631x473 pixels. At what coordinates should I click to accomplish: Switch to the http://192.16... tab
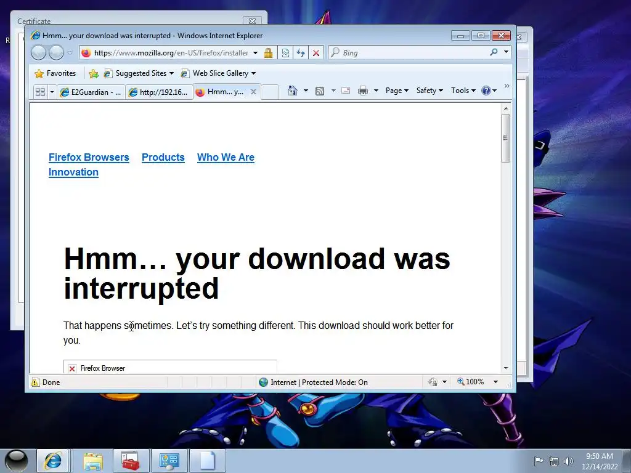[x=159, y=92]
